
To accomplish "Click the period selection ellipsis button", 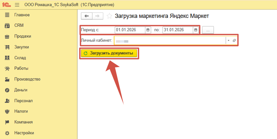I will coord(208,30).
